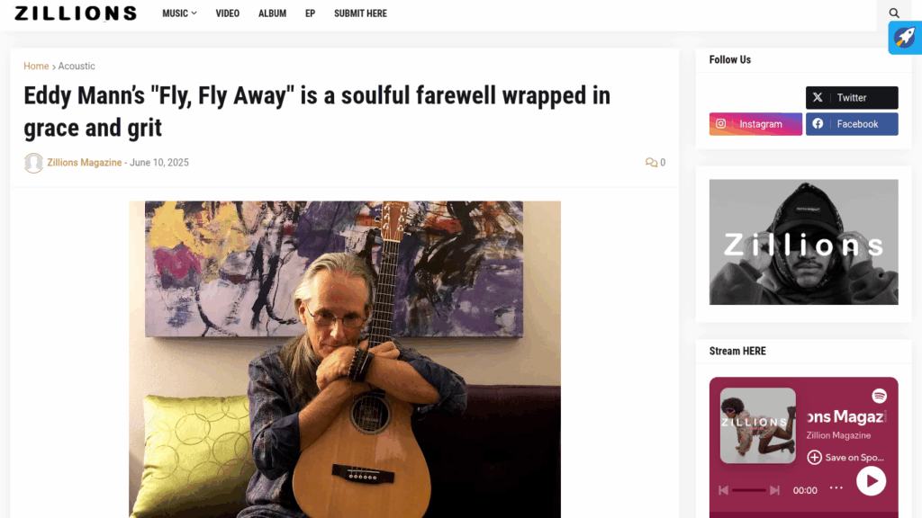This screenshot has width=922, height=518.
Task: Click the blue rocket icon
Action: click(x=904, y=38)
